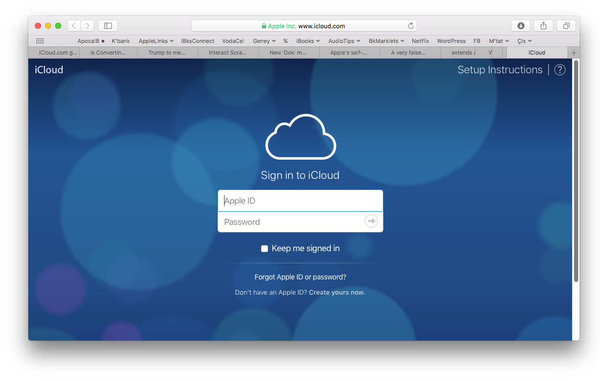Open the Netflix bookmark
This screenshot has height=381, width=608.
(x=420, y=41)
